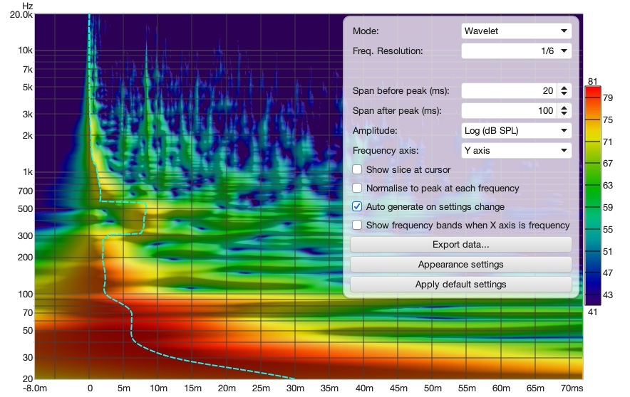
Task: Open the Mode dropdown set to Wavelet
Action: 516,31
